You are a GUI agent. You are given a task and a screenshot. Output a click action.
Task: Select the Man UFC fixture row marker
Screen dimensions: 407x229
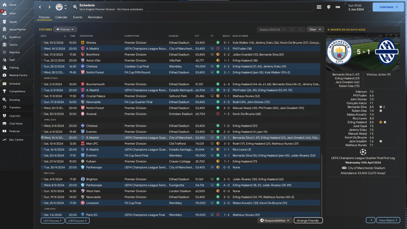point(42,144)
